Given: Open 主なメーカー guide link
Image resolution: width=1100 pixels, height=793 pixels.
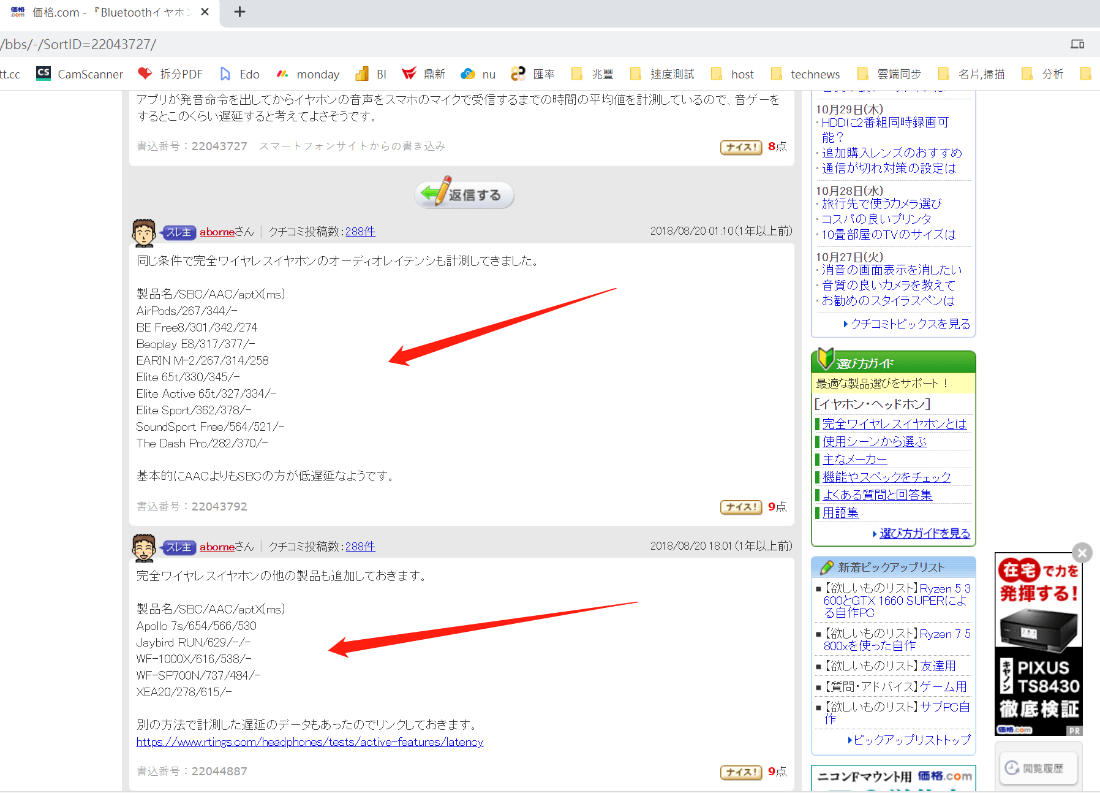Looking at the screenshot, I should pos(854,459).
